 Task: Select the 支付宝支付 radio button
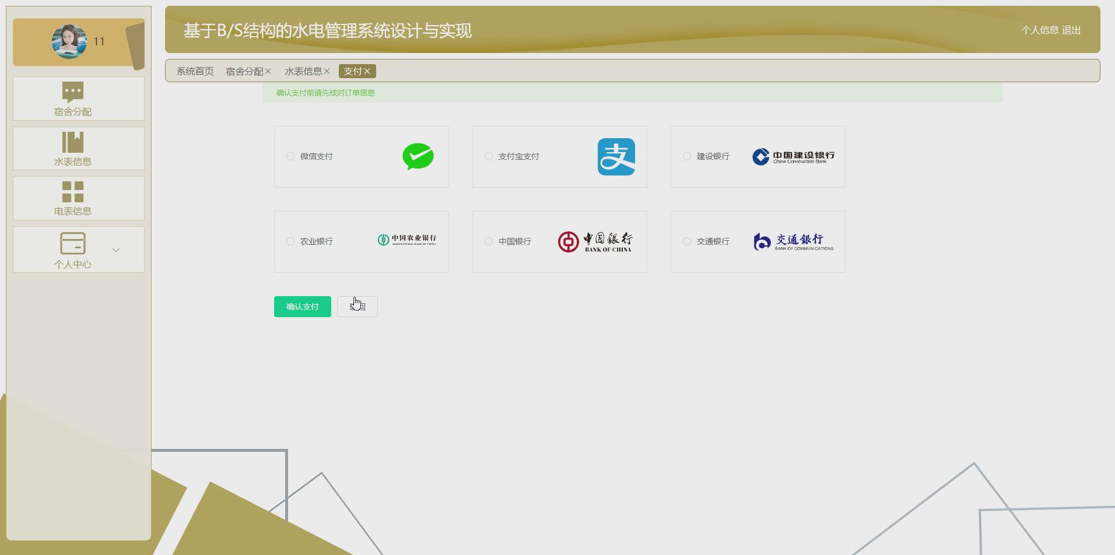pyautogui.click(x=489, y=156)
